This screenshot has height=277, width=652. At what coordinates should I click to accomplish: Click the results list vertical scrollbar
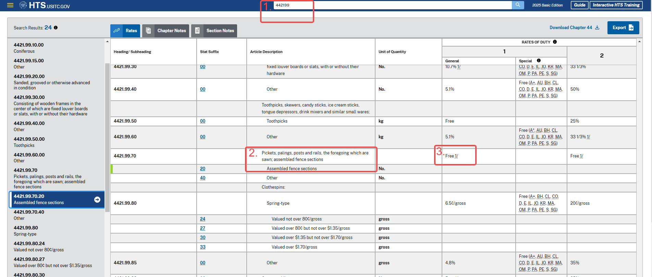click(107, 137)
